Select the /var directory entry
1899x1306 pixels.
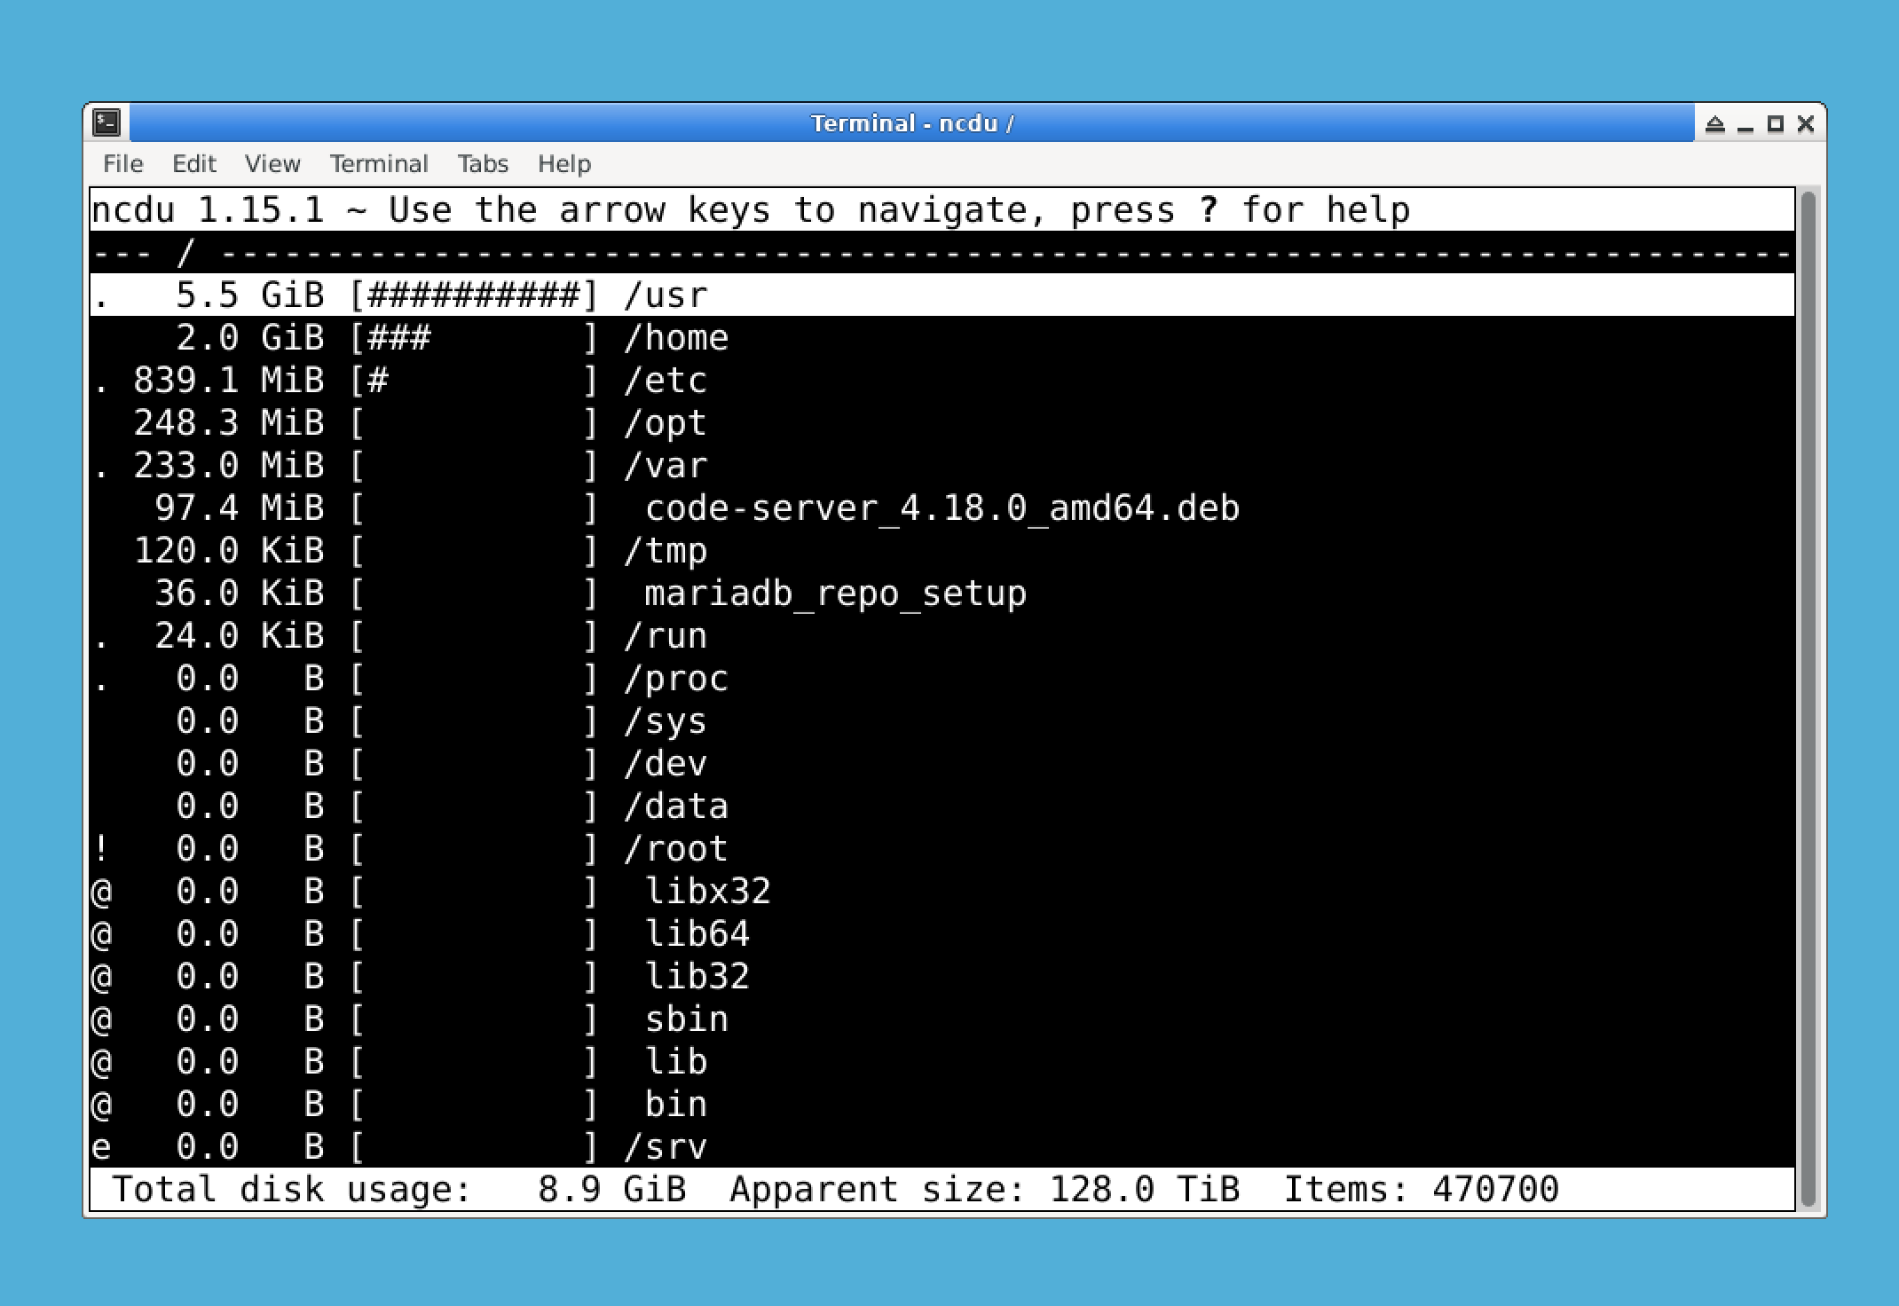click(x=666, y=465)
